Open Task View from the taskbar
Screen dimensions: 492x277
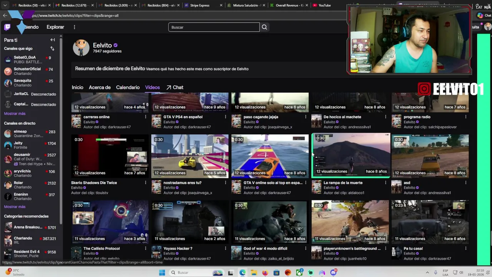pyautogui.click(x=230, y=272)
